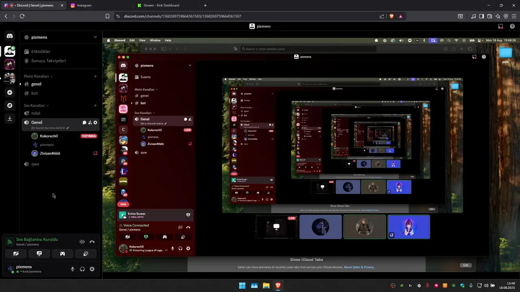Screen dimensions: 520x292
Task: Create a channel in Ses Kanalları
Action: (x=95, y=105)
